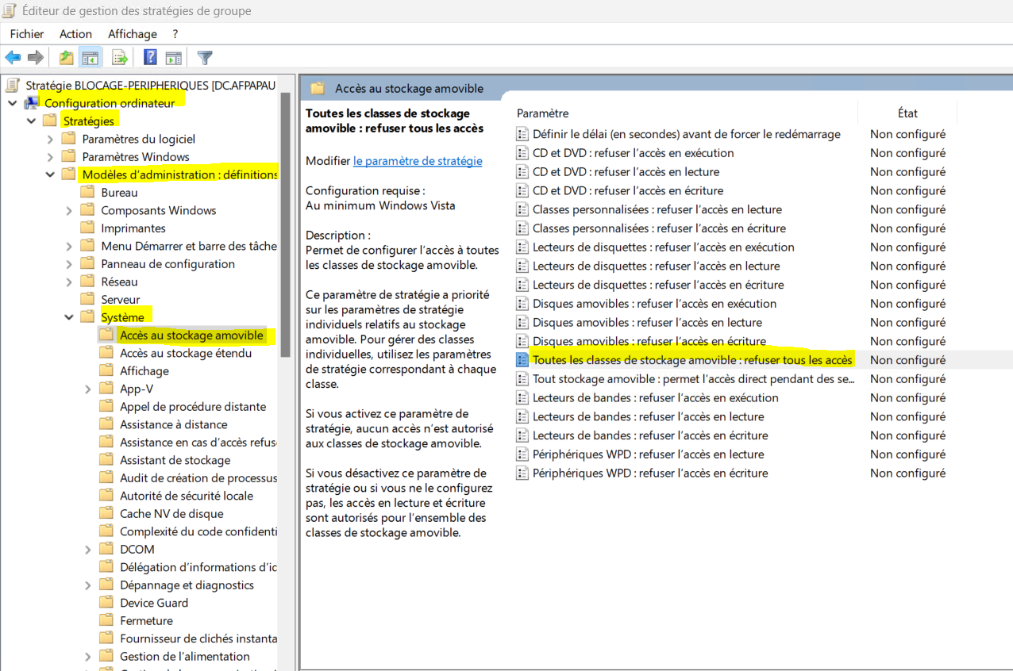This screenshot has height=671, width=1013.
Task: Toggle the show/hide action pane icon
Action: (173, 57)
